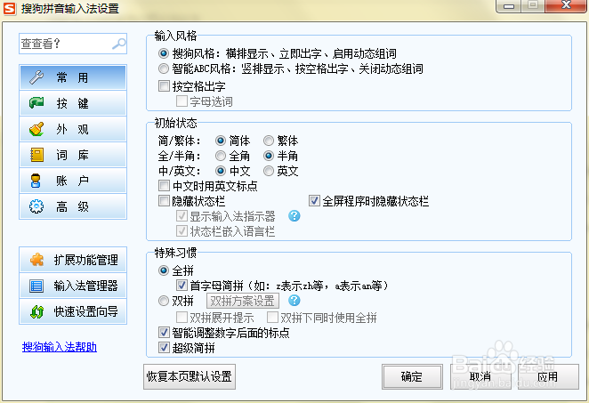Image resolution: width=589 pixels, height=403 pixels.
Task: Enable 中文时用英文标点 checkbox
Action: pos(164,186)
